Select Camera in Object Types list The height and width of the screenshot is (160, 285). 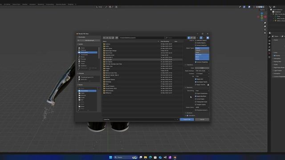(x=202, y=50)
